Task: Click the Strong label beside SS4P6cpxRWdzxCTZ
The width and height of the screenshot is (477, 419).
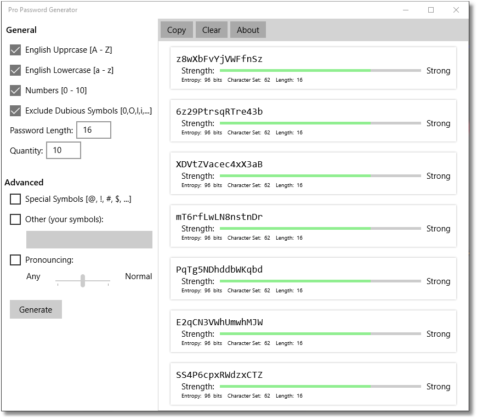Action: [x=438, y=387]
